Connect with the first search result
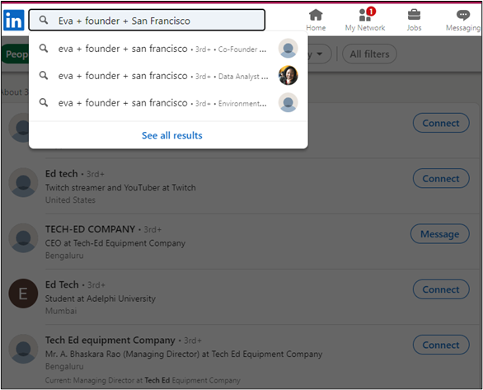This screenshot has height=390, width=483. pyautogui.click(x=441, y=123)
